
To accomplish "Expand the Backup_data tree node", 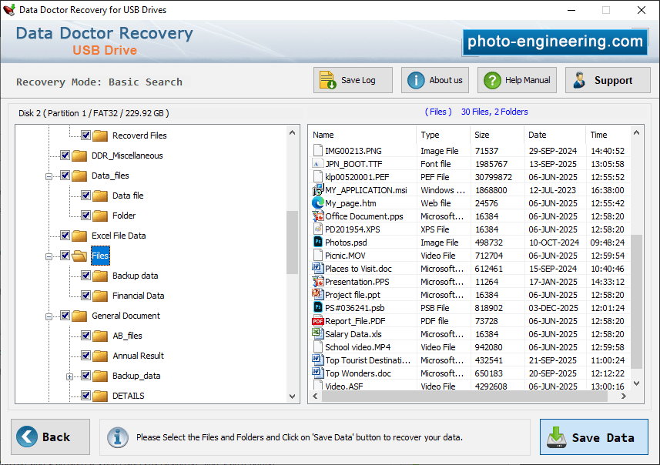I will [x=70, y=376].
